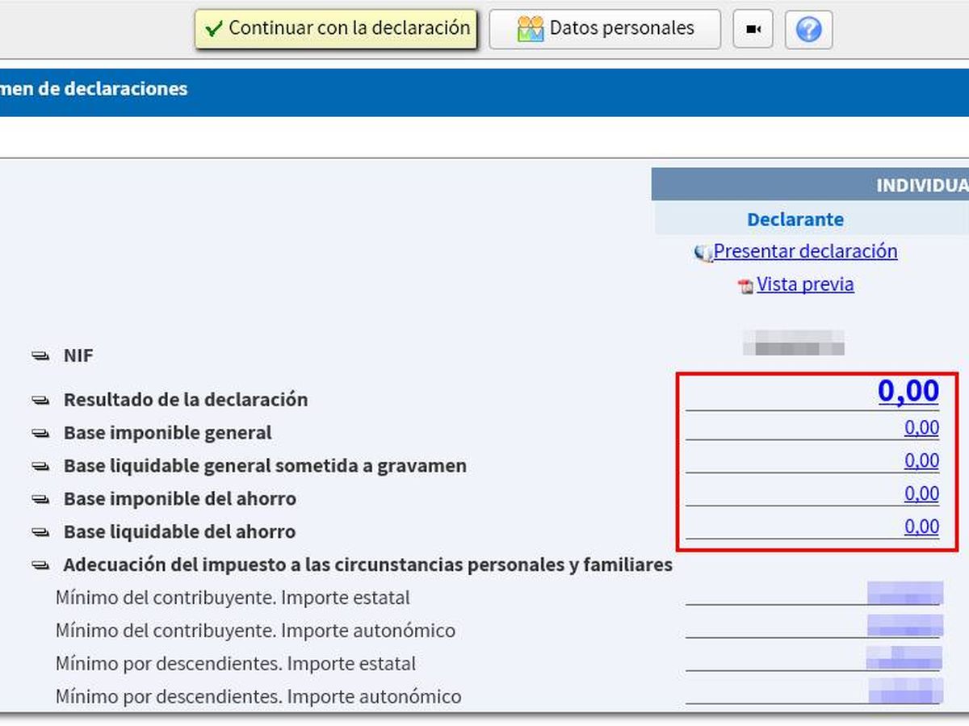Open the Vista previa link

[805, 284]
